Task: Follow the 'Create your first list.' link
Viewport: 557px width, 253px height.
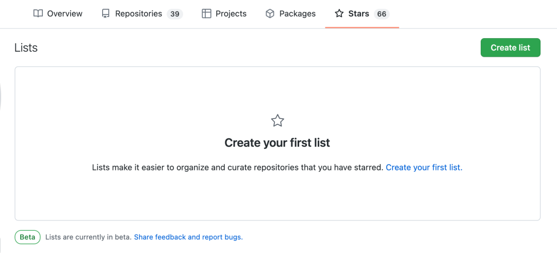Action: (424, 167)
